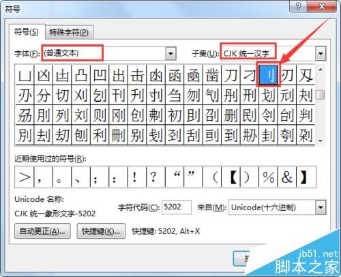341x277 pixels.
Task: Choose the 刁 character cell
Action: pos(250,75)
